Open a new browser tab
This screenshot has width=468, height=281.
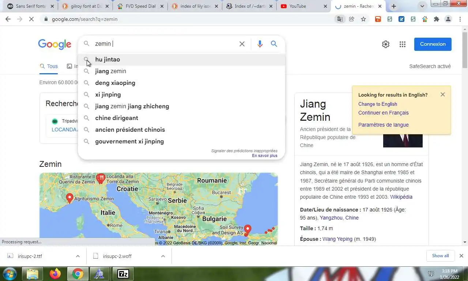(394, 6)
